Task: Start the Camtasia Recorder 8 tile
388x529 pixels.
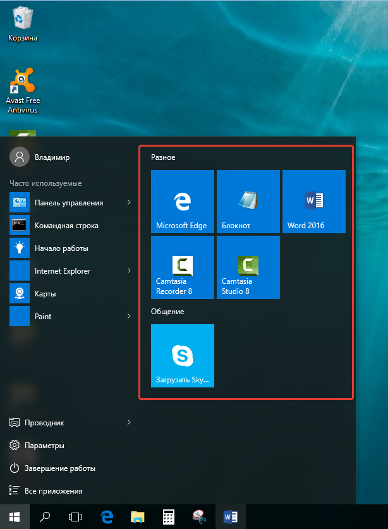Action: click(183, 267)
